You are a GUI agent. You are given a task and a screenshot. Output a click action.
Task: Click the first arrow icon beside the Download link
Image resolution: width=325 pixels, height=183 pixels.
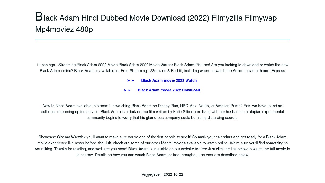click(125, 90)
